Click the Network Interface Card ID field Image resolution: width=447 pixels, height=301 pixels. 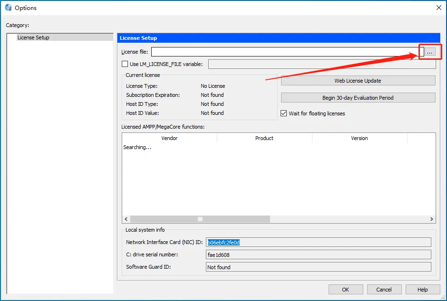click(319, 242)
